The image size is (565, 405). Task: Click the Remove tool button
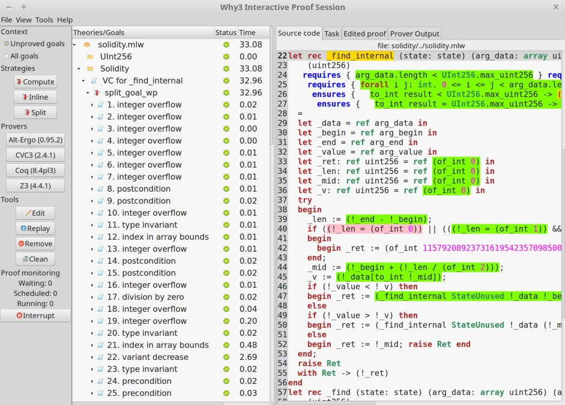tap(35, 244)
